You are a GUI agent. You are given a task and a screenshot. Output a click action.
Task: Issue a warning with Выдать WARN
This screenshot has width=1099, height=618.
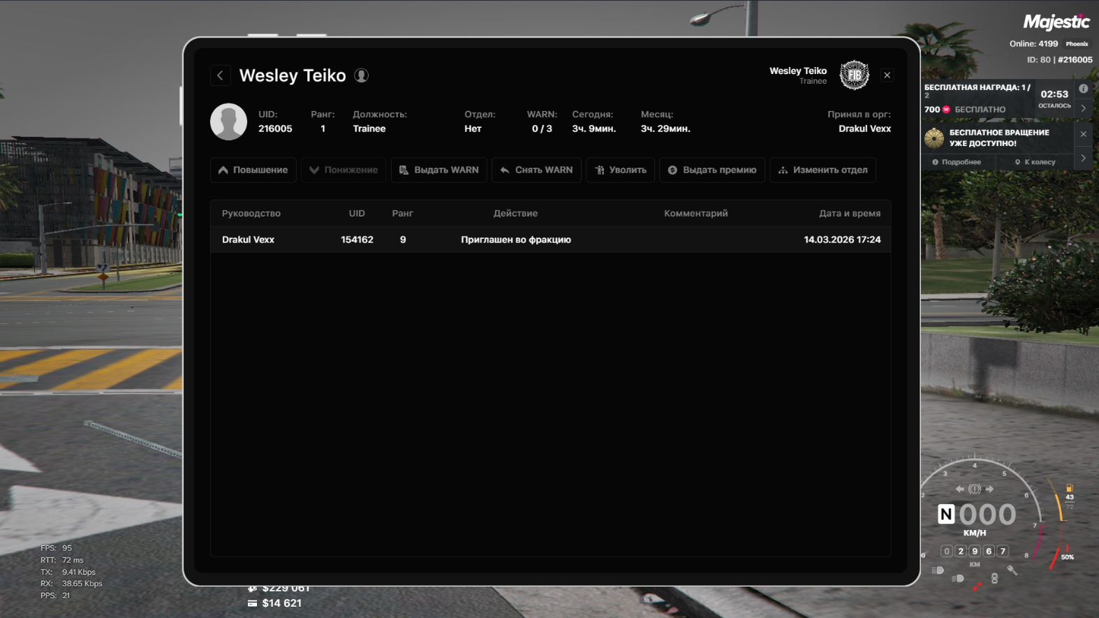click(x=439, y=170)
